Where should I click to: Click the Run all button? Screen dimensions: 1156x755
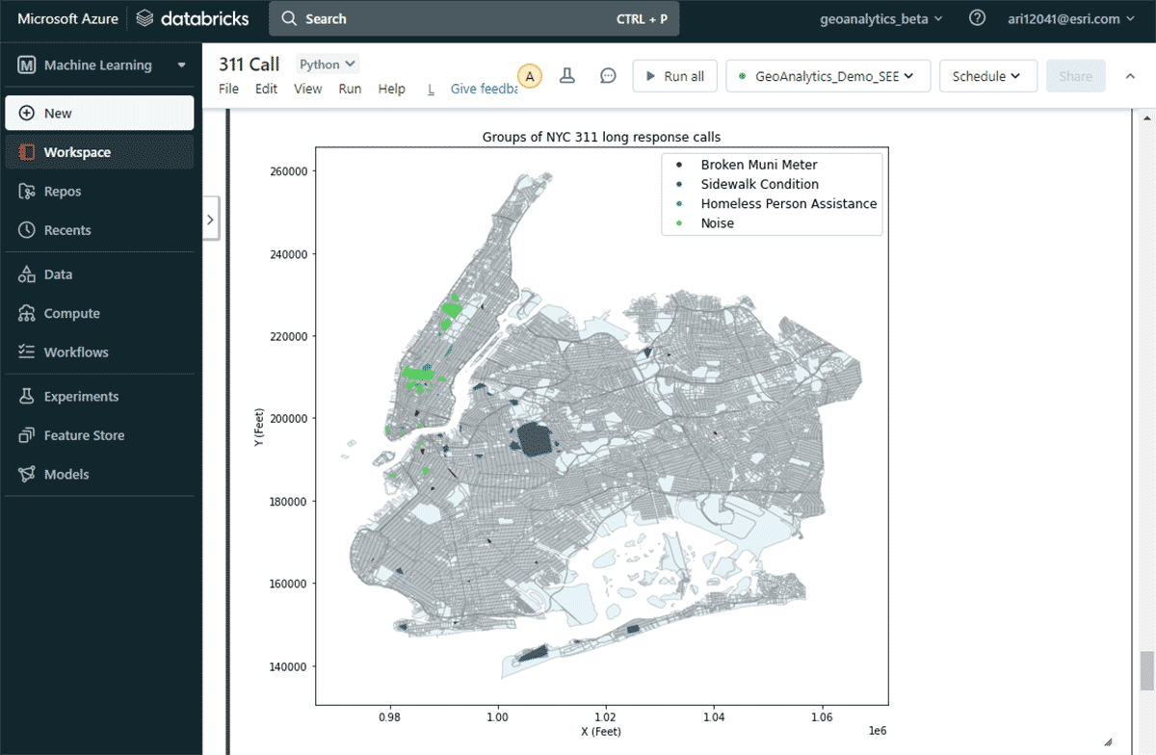[674, 76]
